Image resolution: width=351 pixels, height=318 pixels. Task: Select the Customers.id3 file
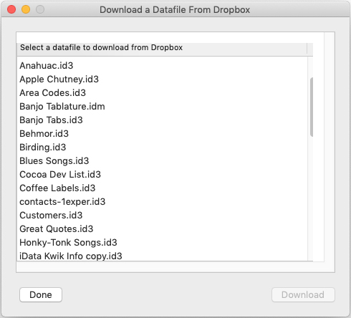163,215
